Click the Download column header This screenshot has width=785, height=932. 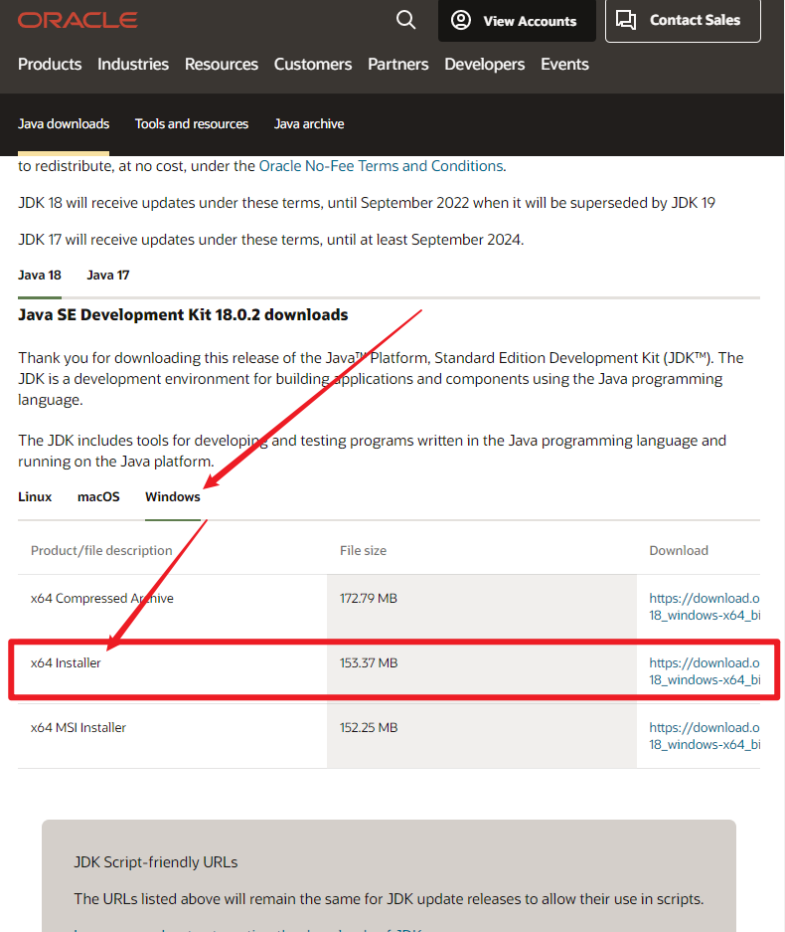click(x=679, y=550)
